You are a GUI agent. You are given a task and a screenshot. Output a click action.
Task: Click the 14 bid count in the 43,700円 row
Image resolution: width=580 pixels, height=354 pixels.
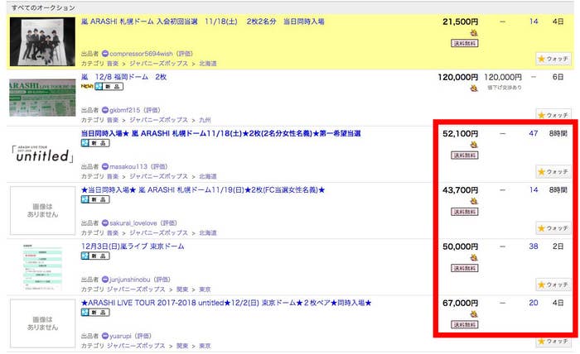pos(533,189)
